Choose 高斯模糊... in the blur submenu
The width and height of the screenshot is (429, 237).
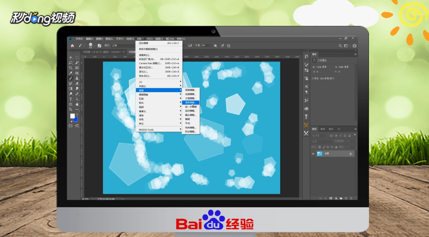tap(191, 102)
